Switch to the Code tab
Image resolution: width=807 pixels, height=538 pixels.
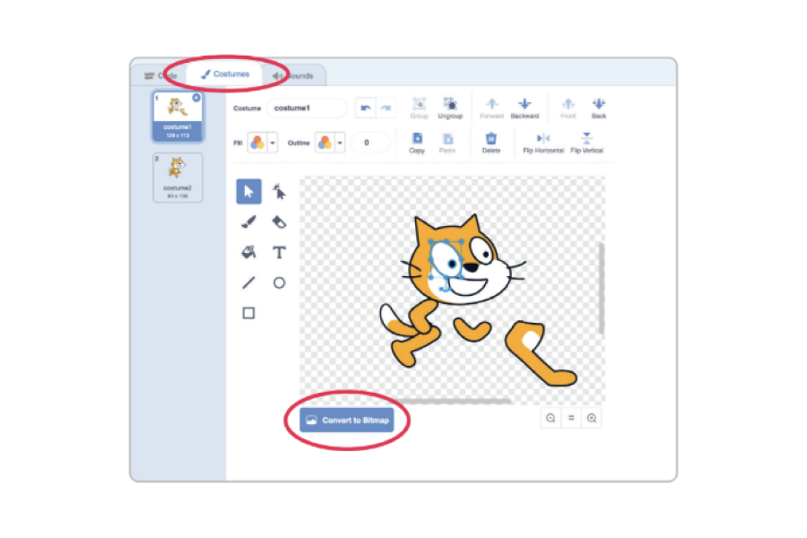[x=161, y=76]
